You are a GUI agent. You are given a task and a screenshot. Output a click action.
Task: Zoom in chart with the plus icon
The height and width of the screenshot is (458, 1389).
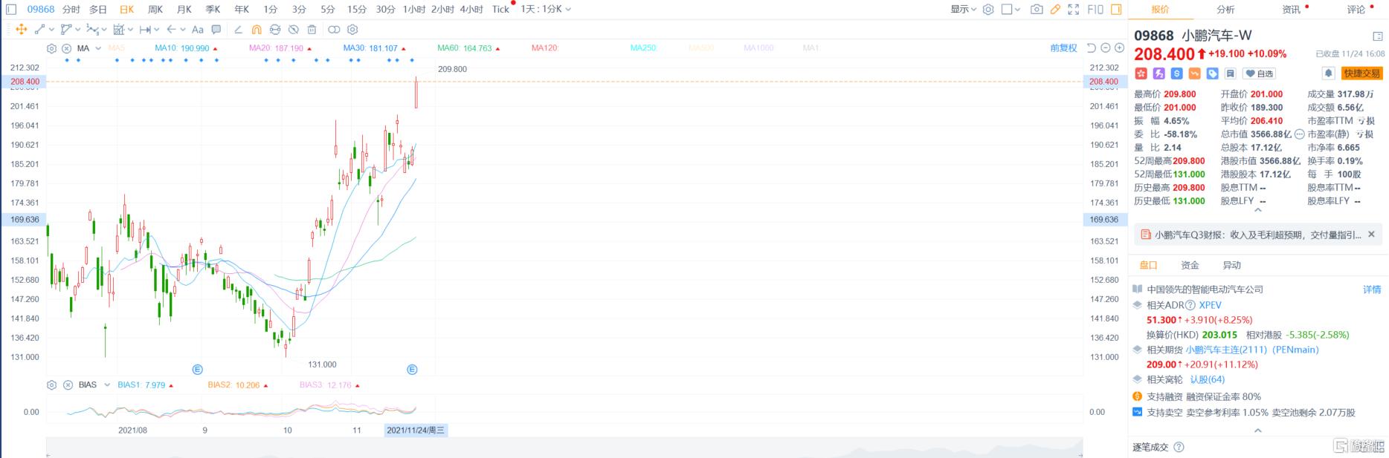pos(1119,48)
